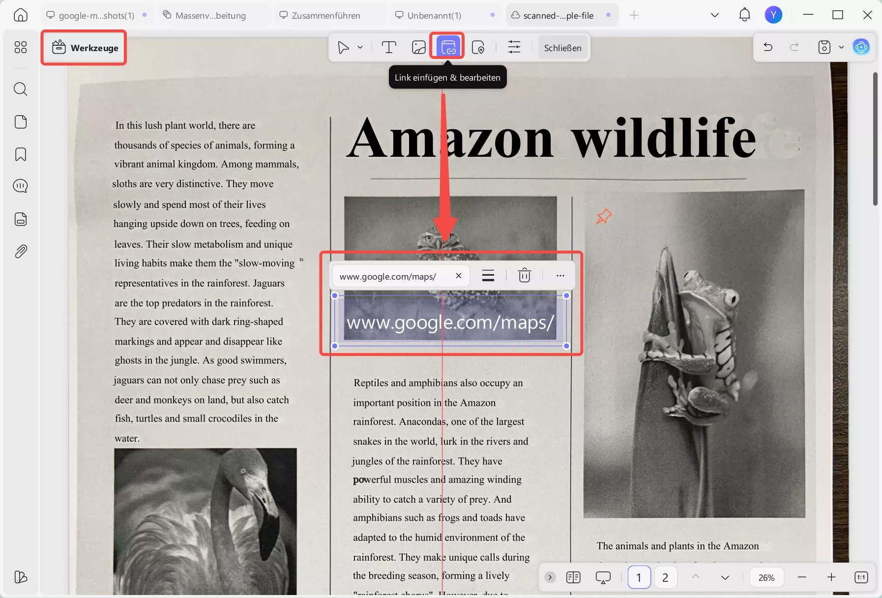
Task: Toggle presentation mode at the bottom
Action: pyautogui.click(x=602, y=577)
